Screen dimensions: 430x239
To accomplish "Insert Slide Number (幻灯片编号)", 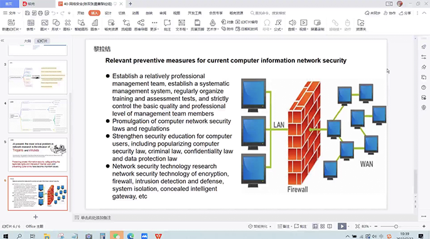I will click(247, 22).
